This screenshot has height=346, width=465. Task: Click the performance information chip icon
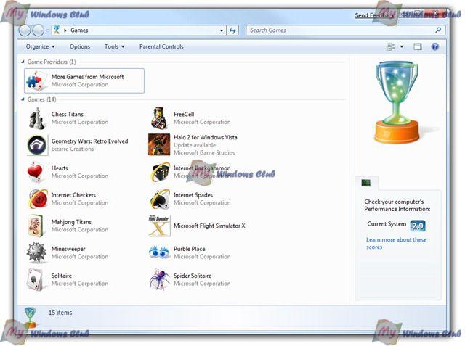click(366, 183)
